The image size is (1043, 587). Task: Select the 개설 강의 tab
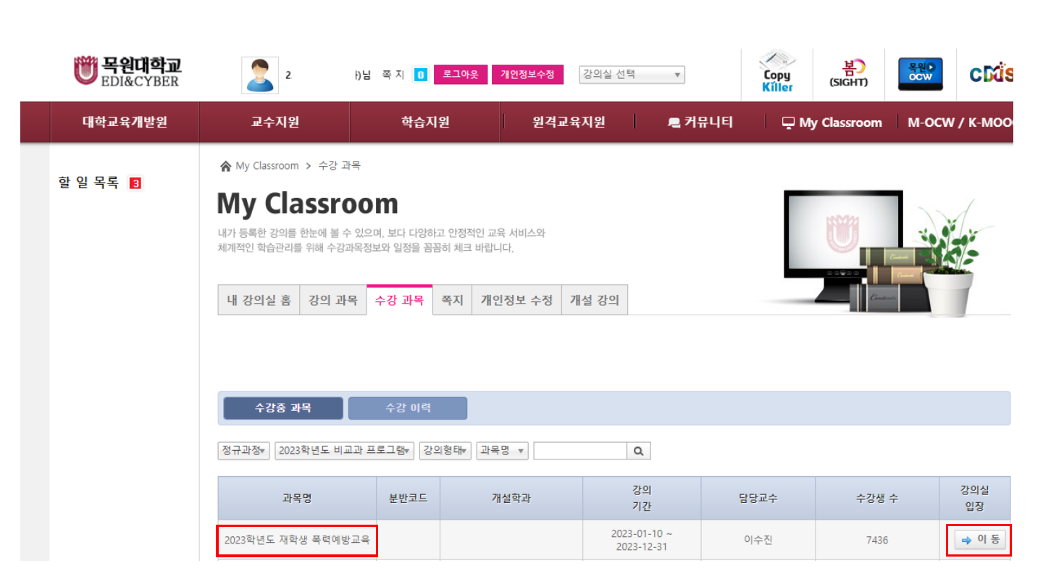pos(594,300)
